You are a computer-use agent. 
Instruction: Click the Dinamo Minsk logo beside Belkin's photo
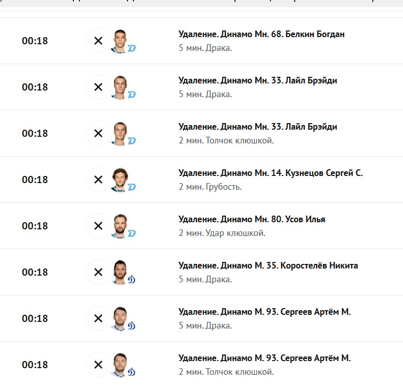pos(132,48)
